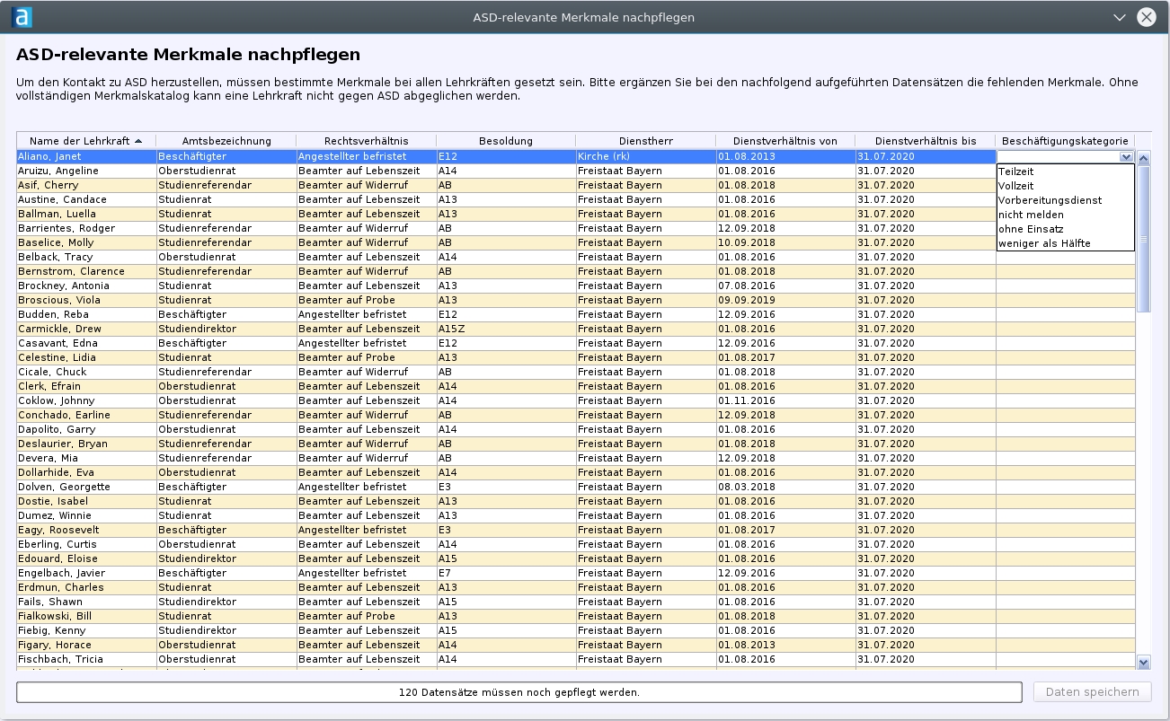Select the row Austine, Candace
The width and height of the screenshot is (1170, 721).
[x=576, y=199]
